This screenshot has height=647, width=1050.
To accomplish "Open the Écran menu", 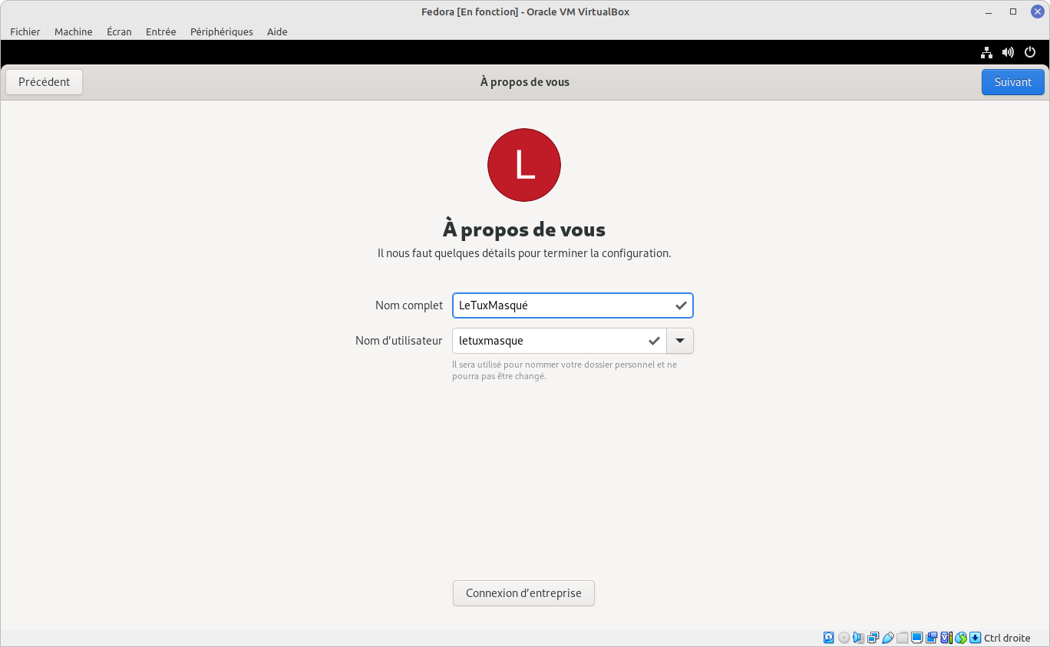I will (x=119, y=31).
